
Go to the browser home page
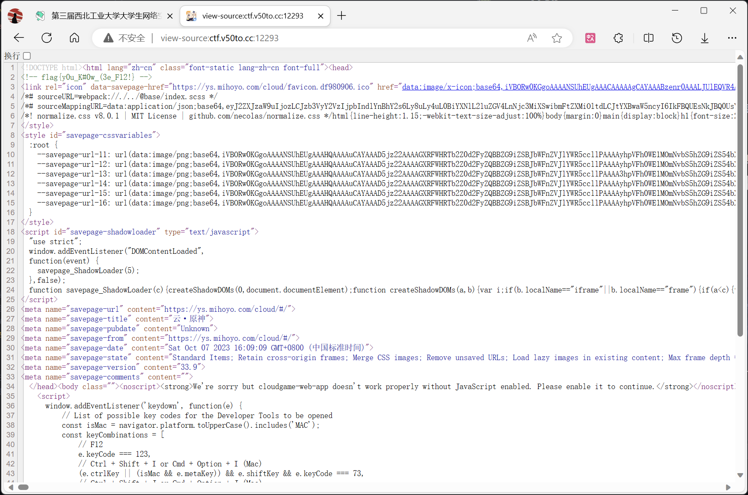click(74, 38)
